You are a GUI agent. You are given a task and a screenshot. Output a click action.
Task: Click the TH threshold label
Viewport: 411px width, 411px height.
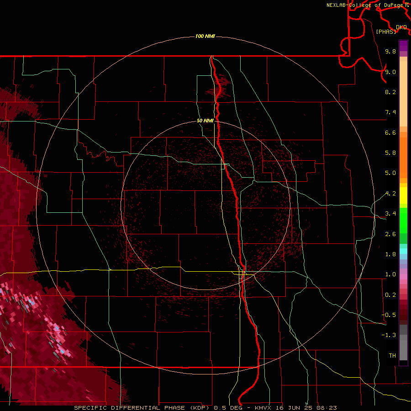point(392,356)
